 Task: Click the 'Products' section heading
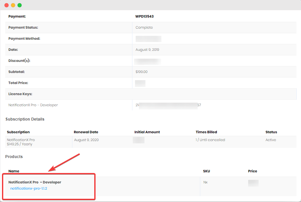14,156
